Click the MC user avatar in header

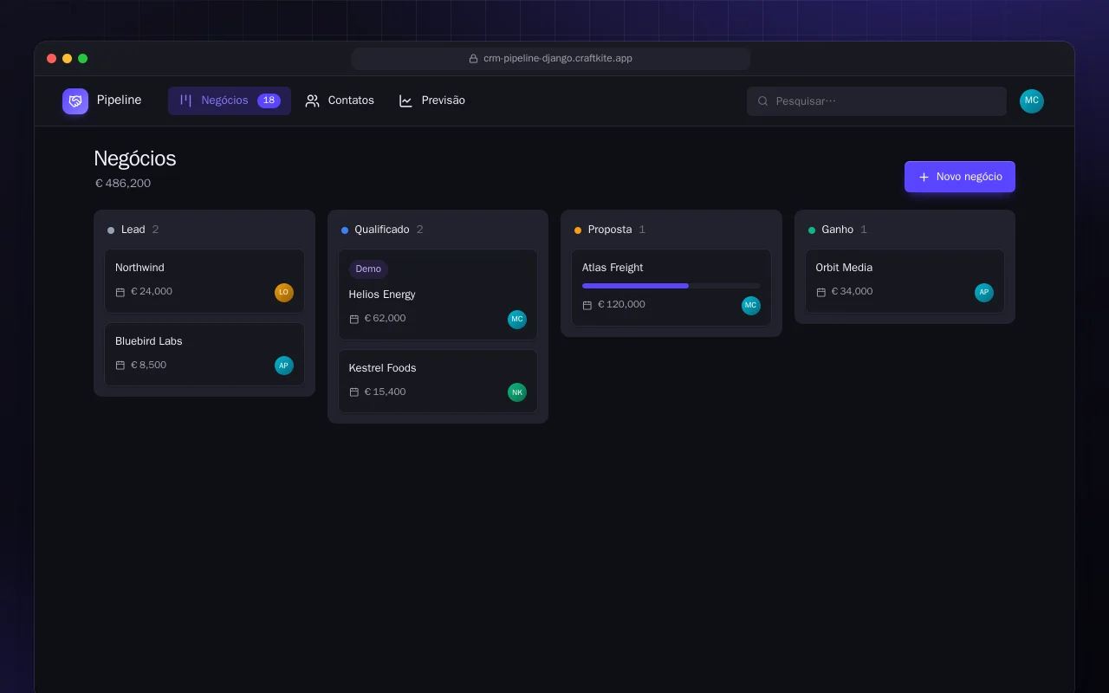(x=1031, y=101)
